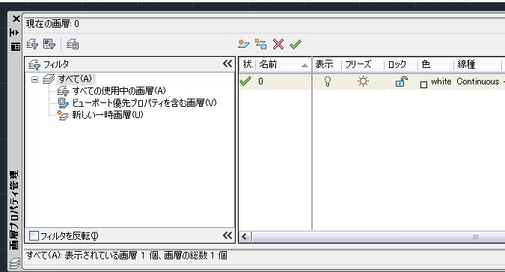Click the horizontal scrollbar thumb in layer list
The height and width of the screenshot is (272, 505).
[378, 238]
